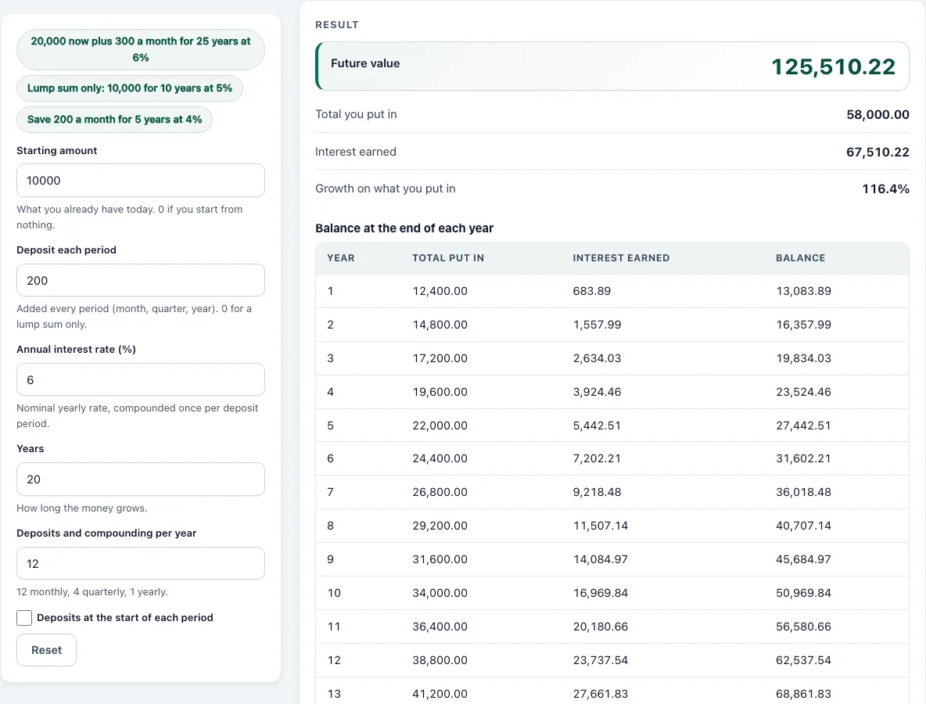Click year 12 balance 62,537.54
Image resolution: width=926 pixels, height=704 pixels.
(x=803, y=661)
